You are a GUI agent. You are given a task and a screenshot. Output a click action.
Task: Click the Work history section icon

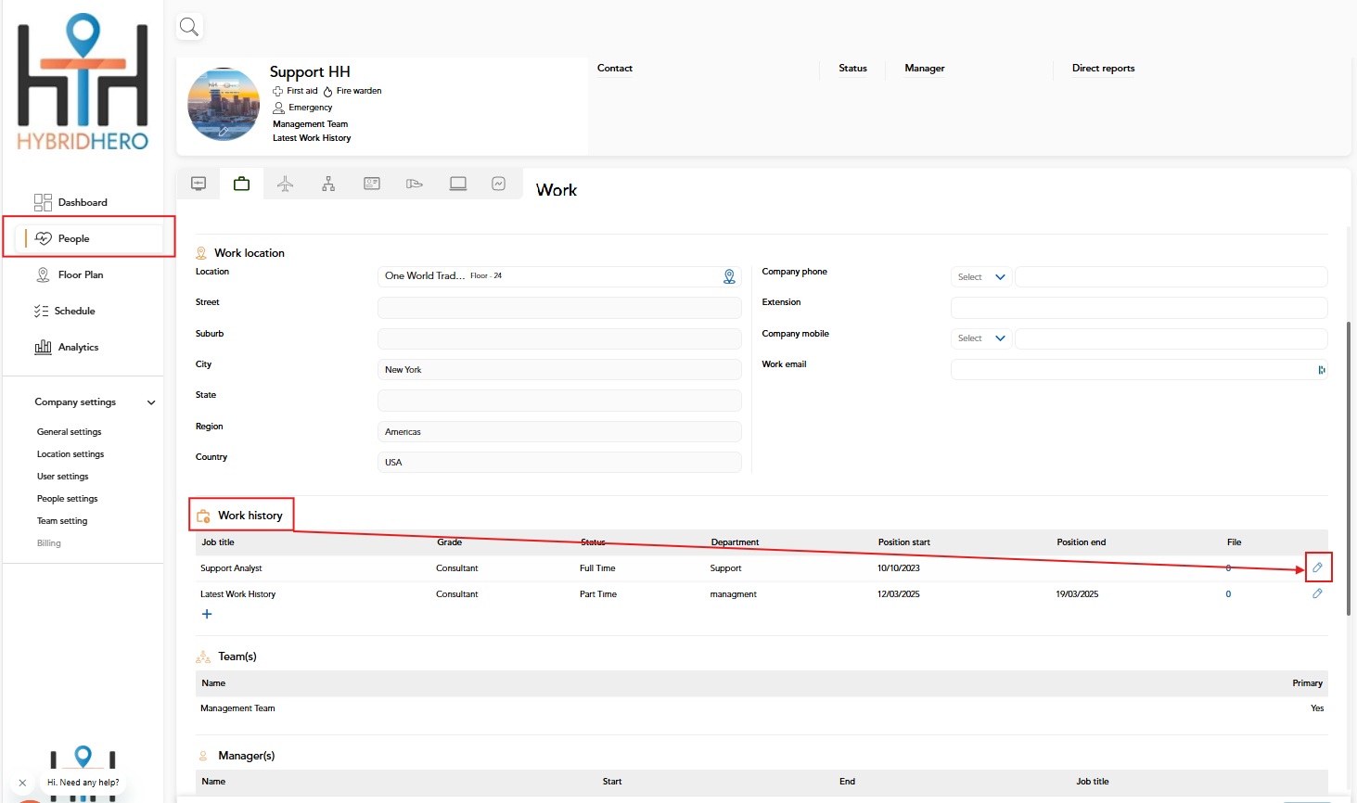(x=203, y=516)
